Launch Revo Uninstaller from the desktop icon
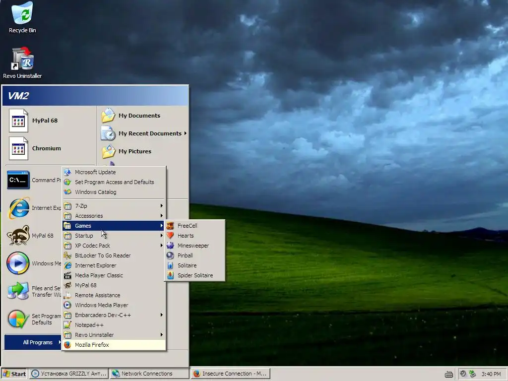Image resolution: width=508 pixels, height=381 pixels. [x=22, y=63]
